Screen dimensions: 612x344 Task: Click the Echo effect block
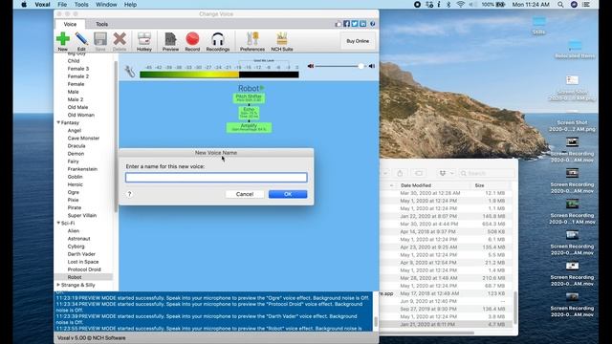(x=249, y=113)
